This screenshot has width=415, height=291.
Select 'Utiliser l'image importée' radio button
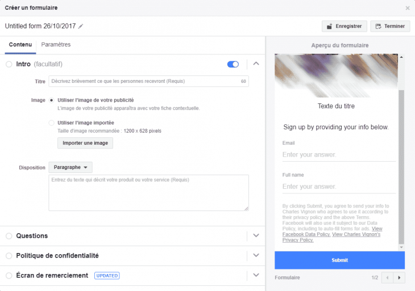[x=52, y=123]
